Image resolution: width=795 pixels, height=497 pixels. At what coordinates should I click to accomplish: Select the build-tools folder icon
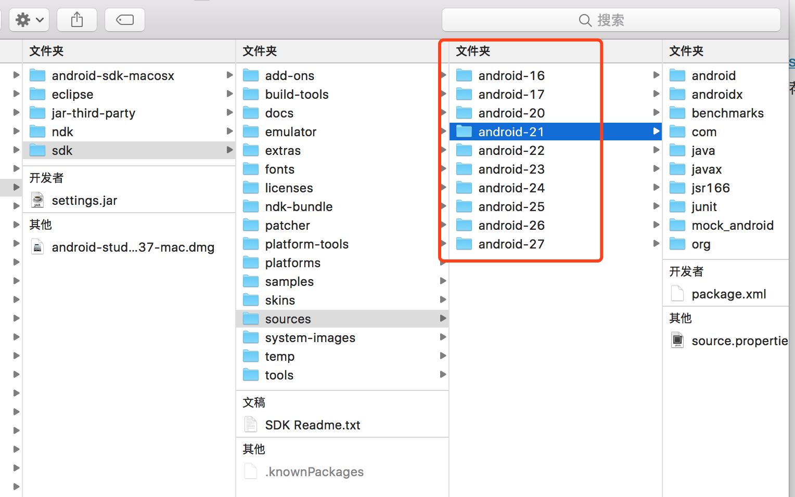click(251, 95)
